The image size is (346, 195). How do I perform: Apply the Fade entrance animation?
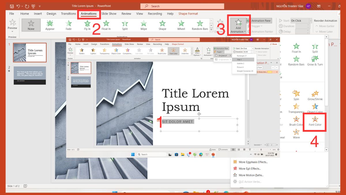68,25
